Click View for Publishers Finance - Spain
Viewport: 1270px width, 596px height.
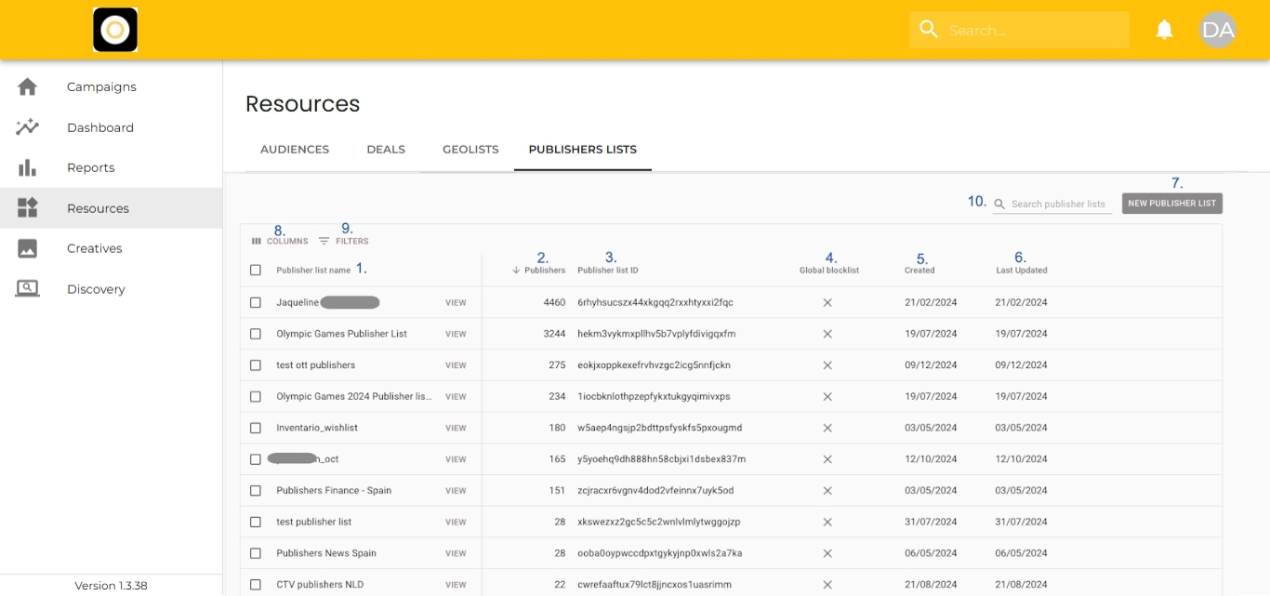(x=456, y=491)
